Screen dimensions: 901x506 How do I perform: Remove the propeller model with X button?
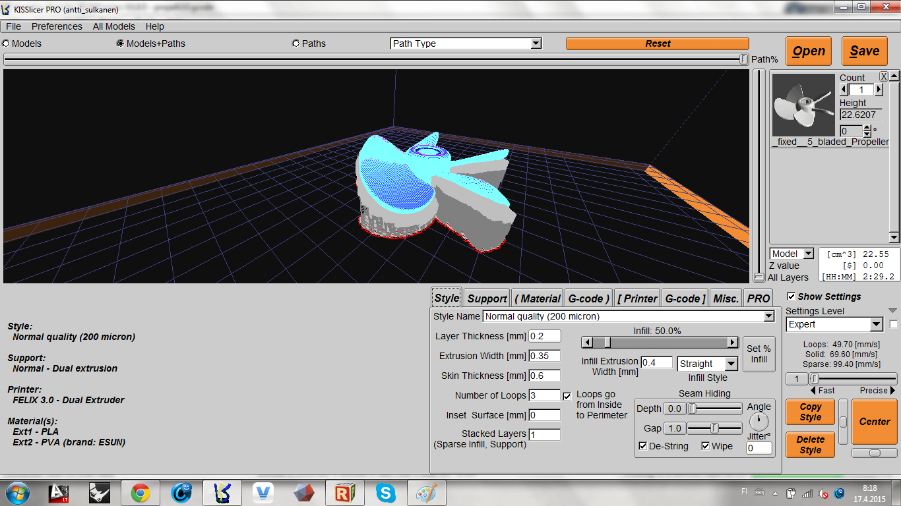(884, 76)
